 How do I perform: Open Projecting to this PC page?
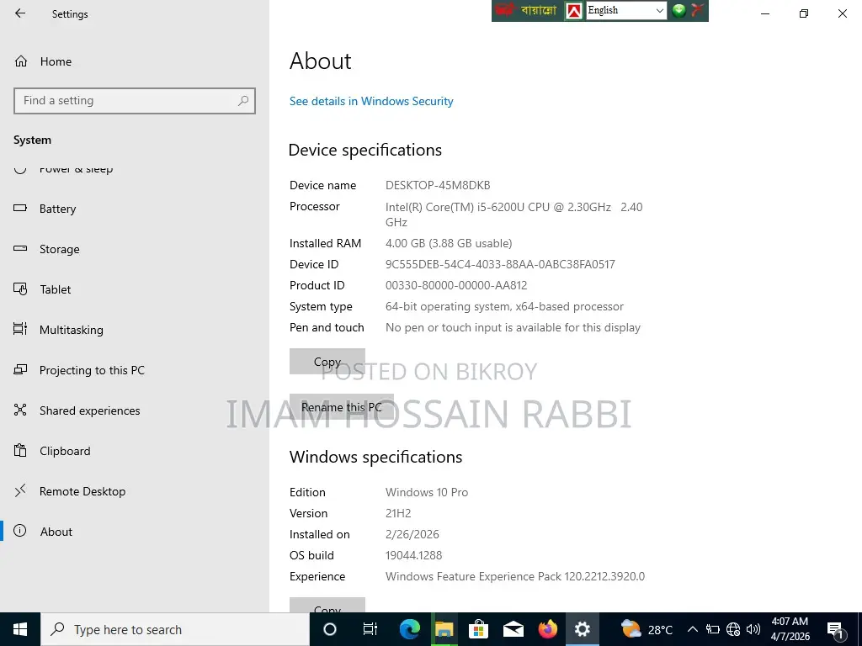pyautogui.click(x=92, y=370)
